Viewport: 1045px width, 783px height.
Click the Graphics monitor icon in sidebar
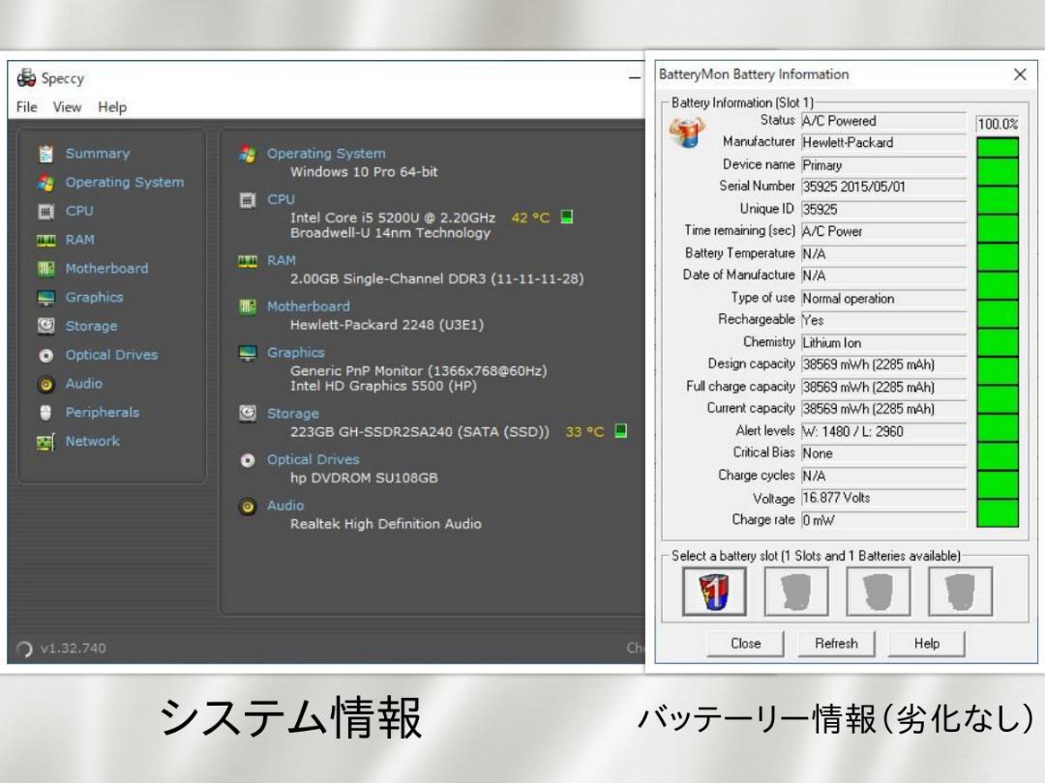(45, 298)
